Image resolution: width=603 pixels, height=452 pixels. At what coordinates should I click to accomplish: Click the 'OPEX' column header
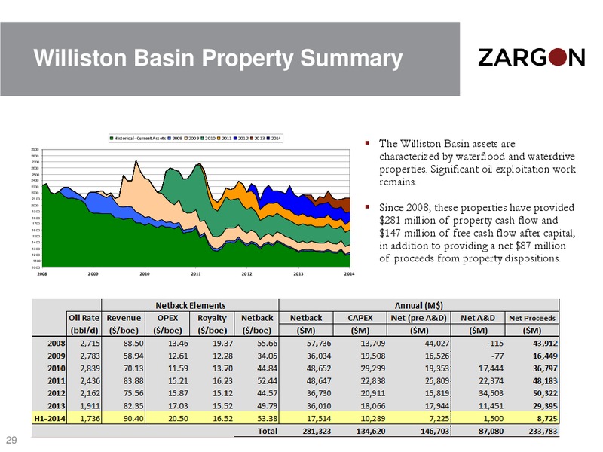[x=167, y=318]
